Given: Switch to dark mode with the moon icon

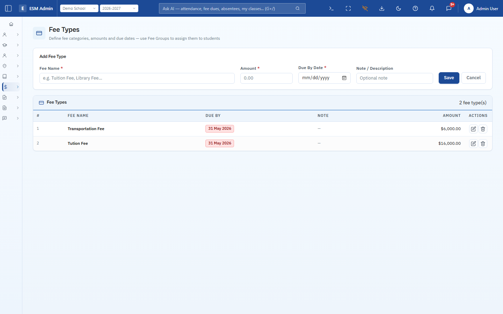Looking at the screenshot, I should [x=399, y=8].
